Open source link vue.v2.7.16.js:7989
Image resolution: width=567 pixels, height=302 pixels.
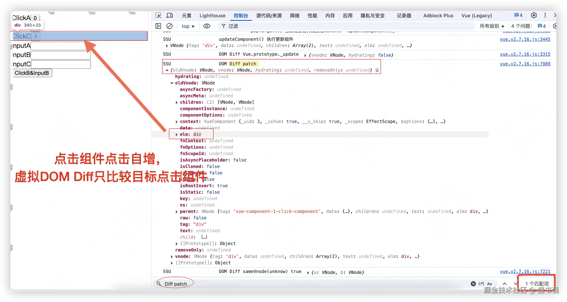pyautogui.click(x=525, y=64)
